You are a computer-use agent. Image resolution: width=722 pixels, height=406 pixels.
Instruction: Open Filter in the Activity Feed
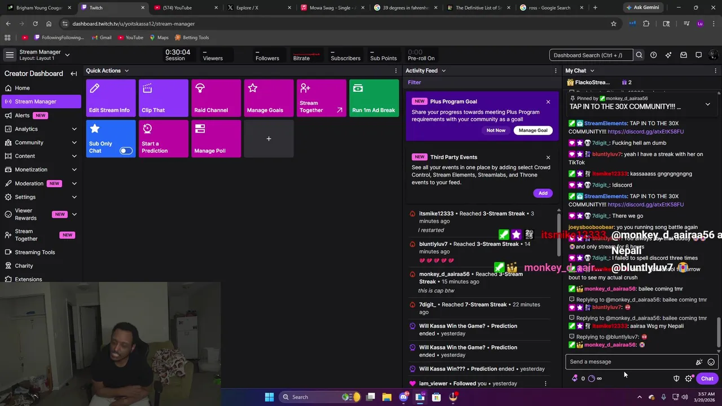pyautogui.click(x=415, y=82)
